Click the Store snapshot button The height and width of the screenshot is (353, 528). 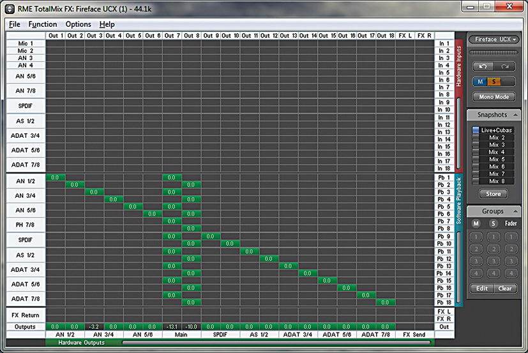(x=494, y=193)
